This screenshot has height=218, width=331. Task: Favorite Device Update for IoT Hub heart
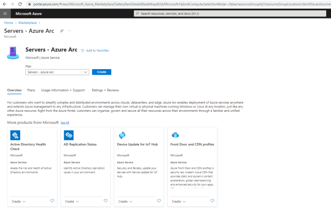coord(159,201)
